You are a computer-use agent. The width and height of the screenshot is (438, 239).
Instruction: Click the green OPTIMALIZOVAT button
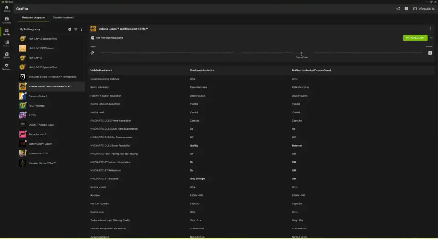(x=415, y=38)
